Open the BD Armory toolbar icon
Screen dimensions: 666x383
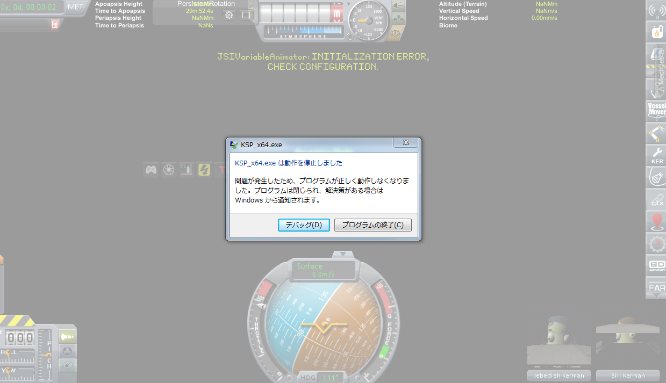click(656, 265)
